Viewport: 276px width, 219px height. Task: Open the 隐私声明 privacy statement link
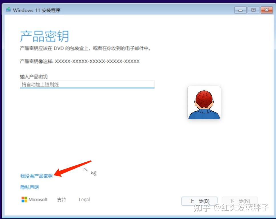[29, 187]
